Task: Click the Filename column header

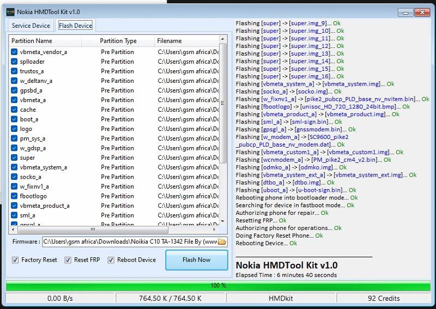Action: 187,41
